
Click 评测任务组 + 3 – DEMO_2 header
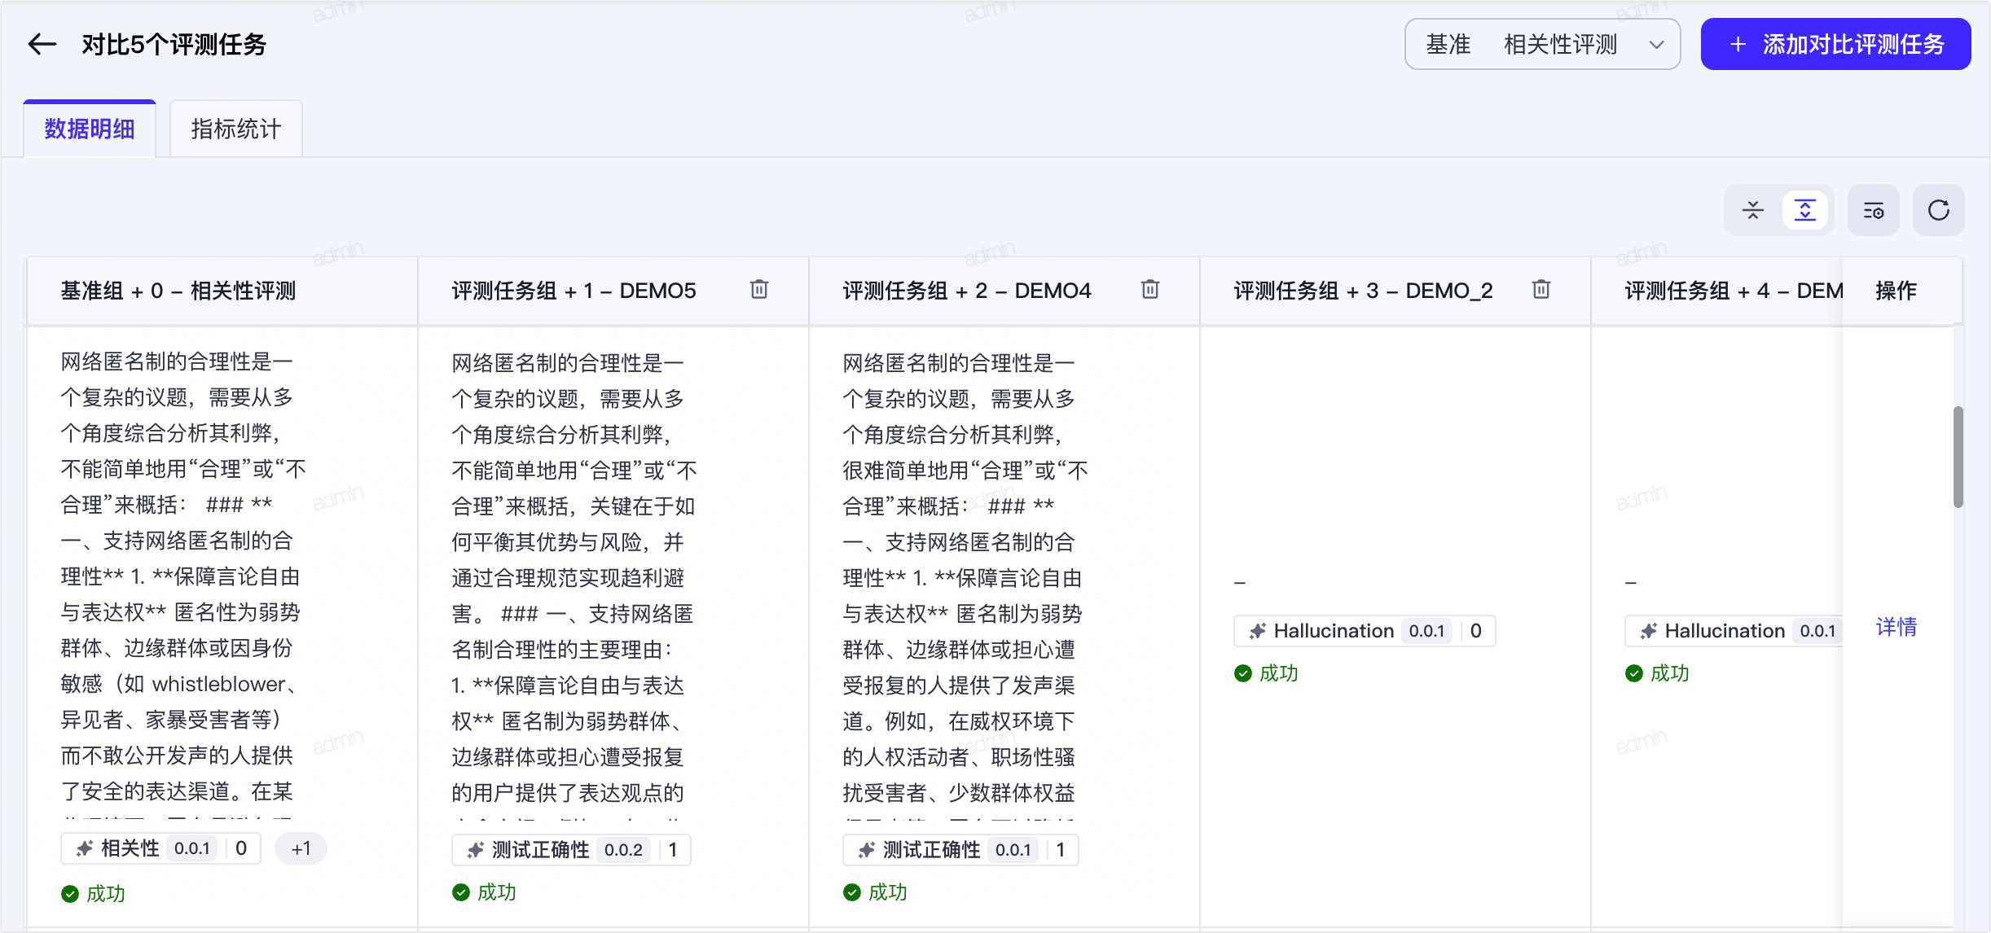click(x=1364, y=291)
